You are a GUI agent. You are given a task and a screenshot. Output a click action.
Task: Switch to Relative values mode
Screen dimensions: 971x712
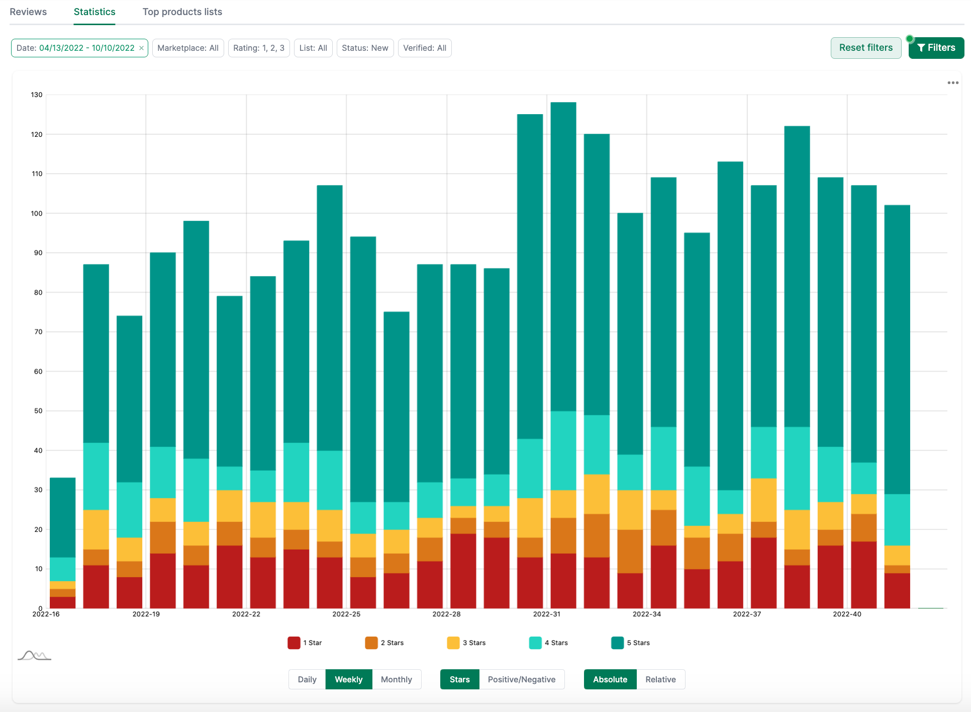point(660,679)
